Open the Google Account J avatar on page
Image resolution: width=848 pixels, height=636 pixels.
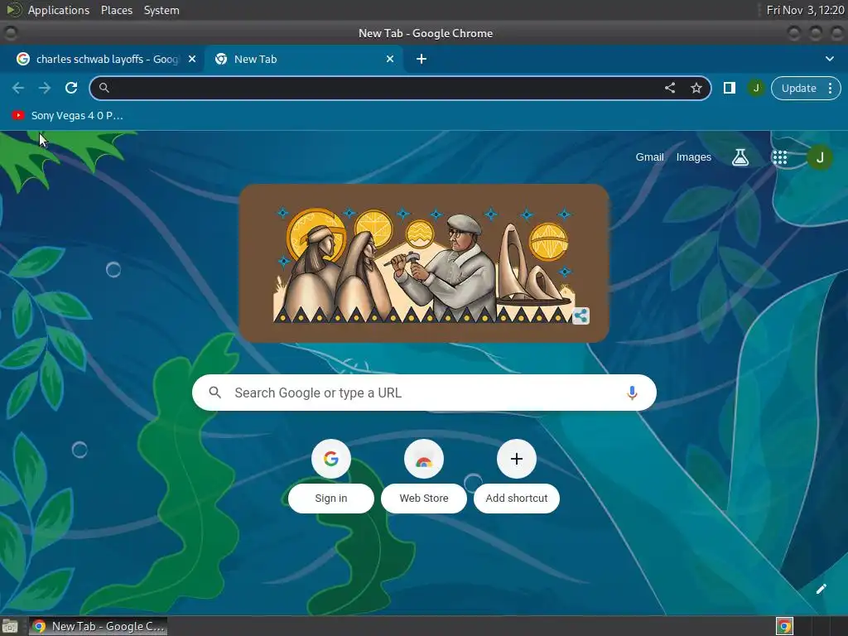pyautogui.click(x=820, y=157)
